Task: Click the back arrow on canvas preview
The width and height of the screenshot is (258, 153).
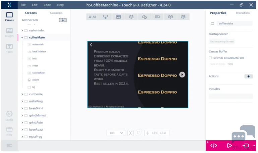Action: tap(91, 45)
